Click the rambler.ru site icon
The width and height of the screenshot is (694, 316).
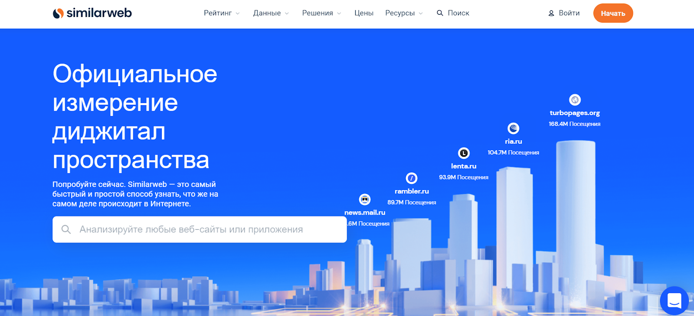[x=412, y=178]
